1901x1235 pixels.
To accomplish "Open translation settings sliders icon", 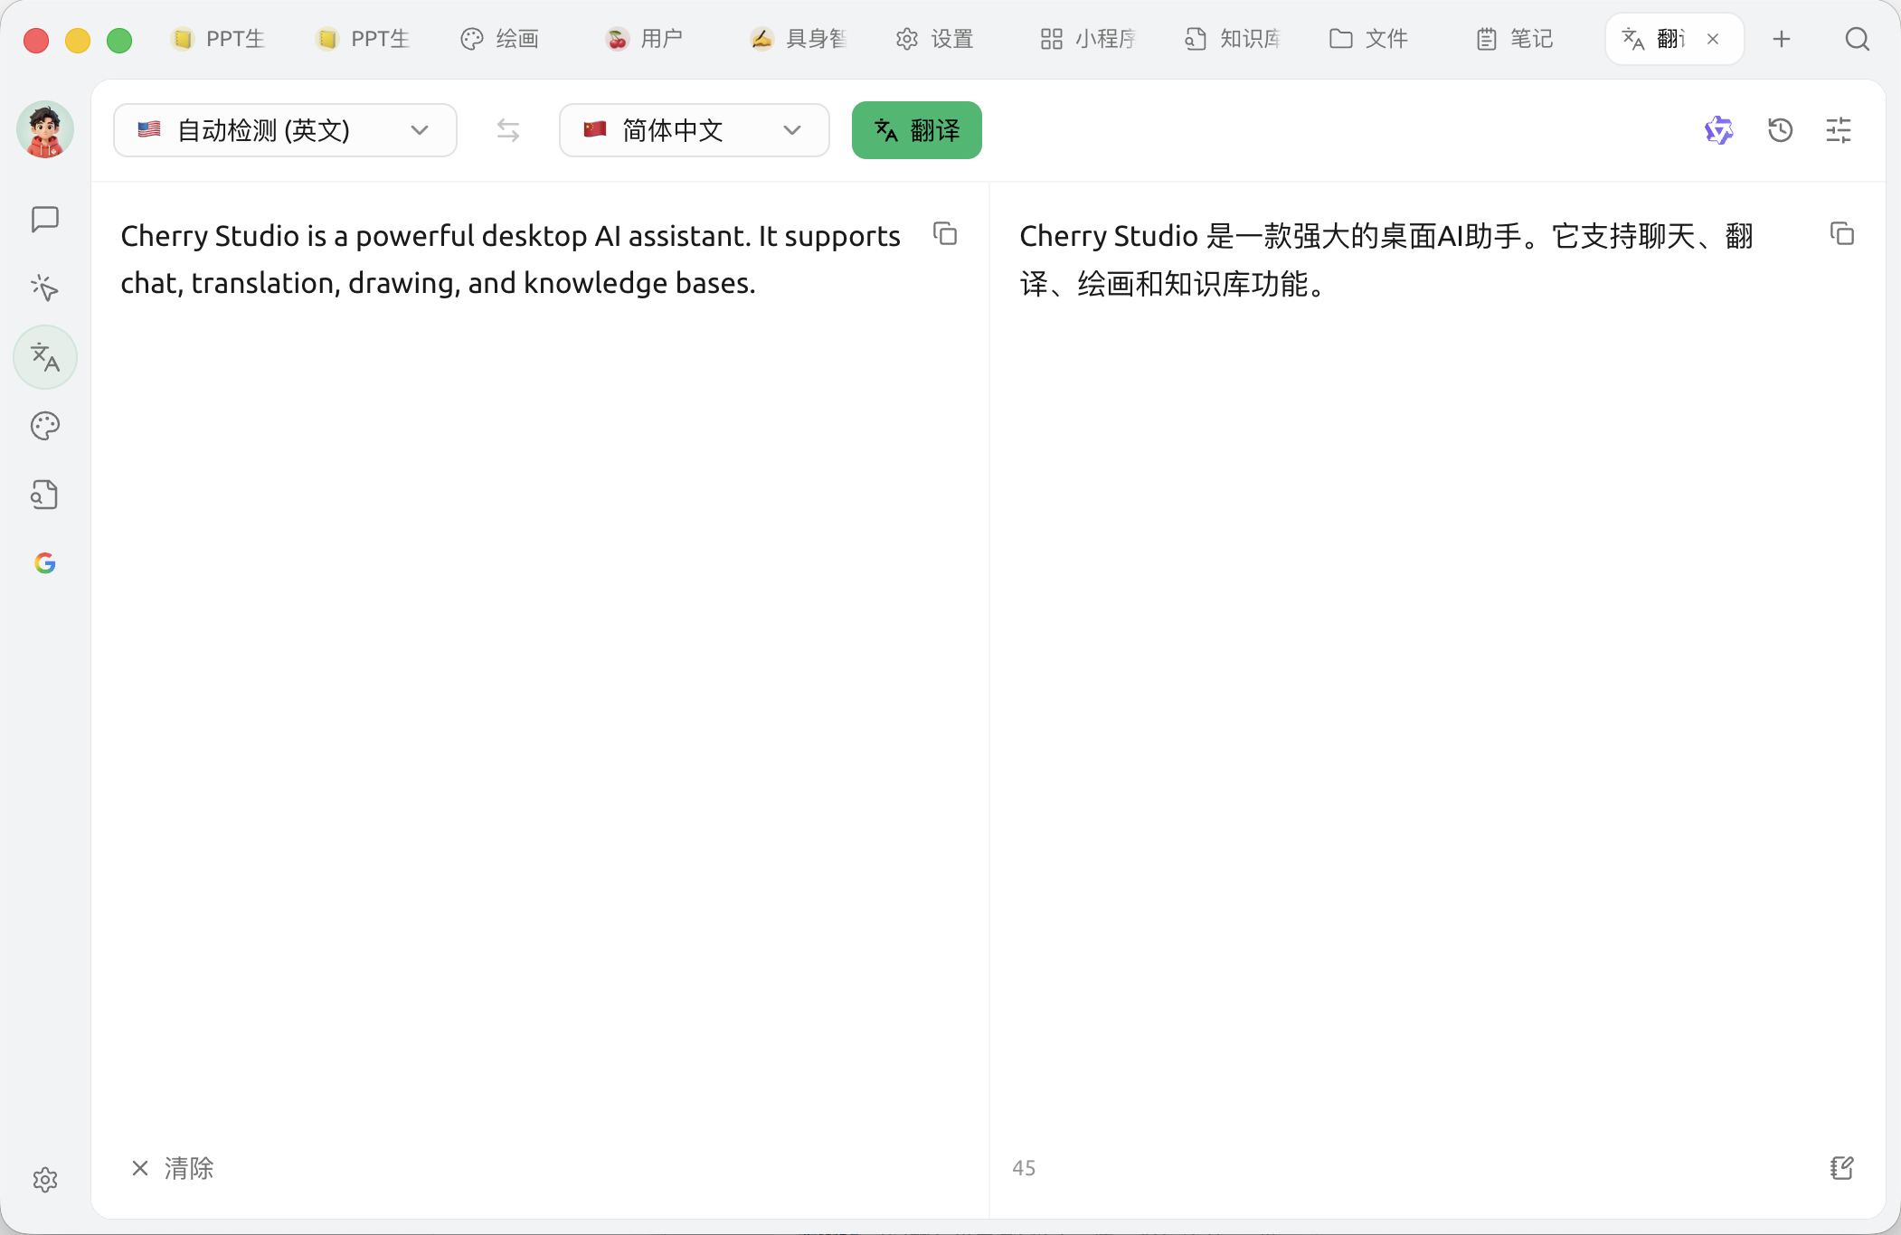I will point(1839,130).
